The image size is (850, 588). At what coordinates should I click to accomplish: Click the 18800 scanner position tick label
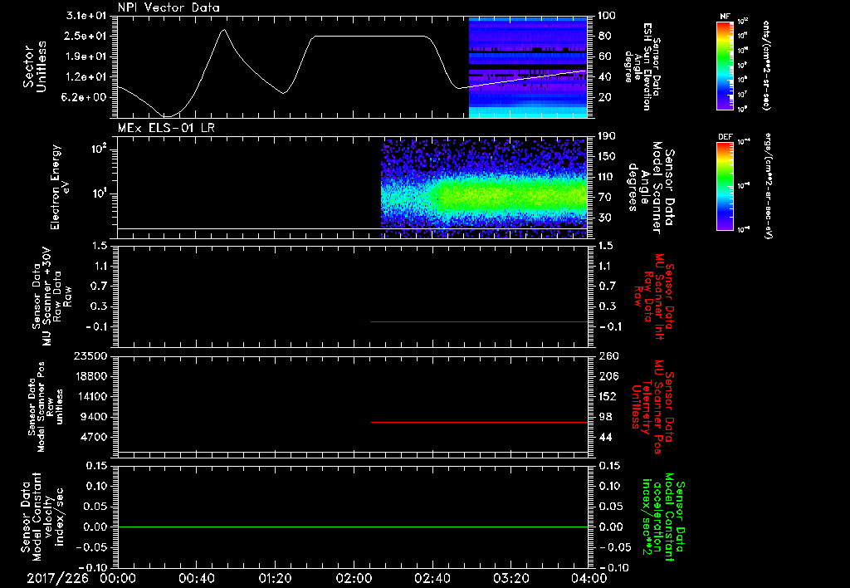(x=90, y=376)
